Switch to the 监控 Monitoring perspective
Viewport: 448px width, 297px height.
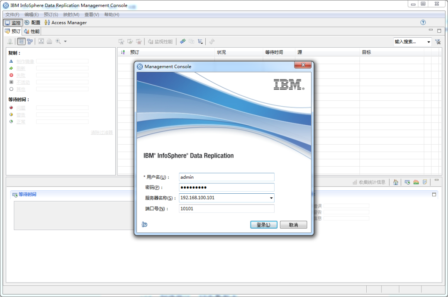[x=13, y=22]
